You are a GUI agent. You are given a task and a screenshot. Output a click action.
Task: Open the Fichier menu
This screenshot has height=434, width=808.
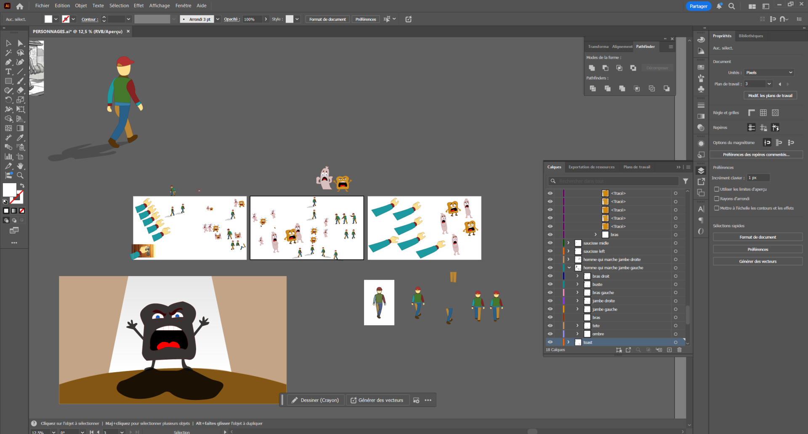tap(42, 6)
